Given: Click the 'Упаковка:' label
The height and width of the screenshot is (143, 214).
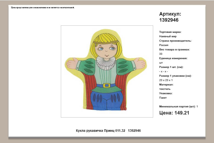Looking at the screenshot, I should pos(166,93).
